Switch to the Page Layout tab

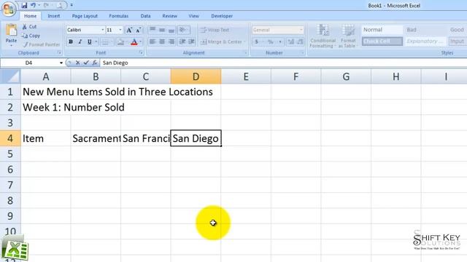(x=85, y=16)
